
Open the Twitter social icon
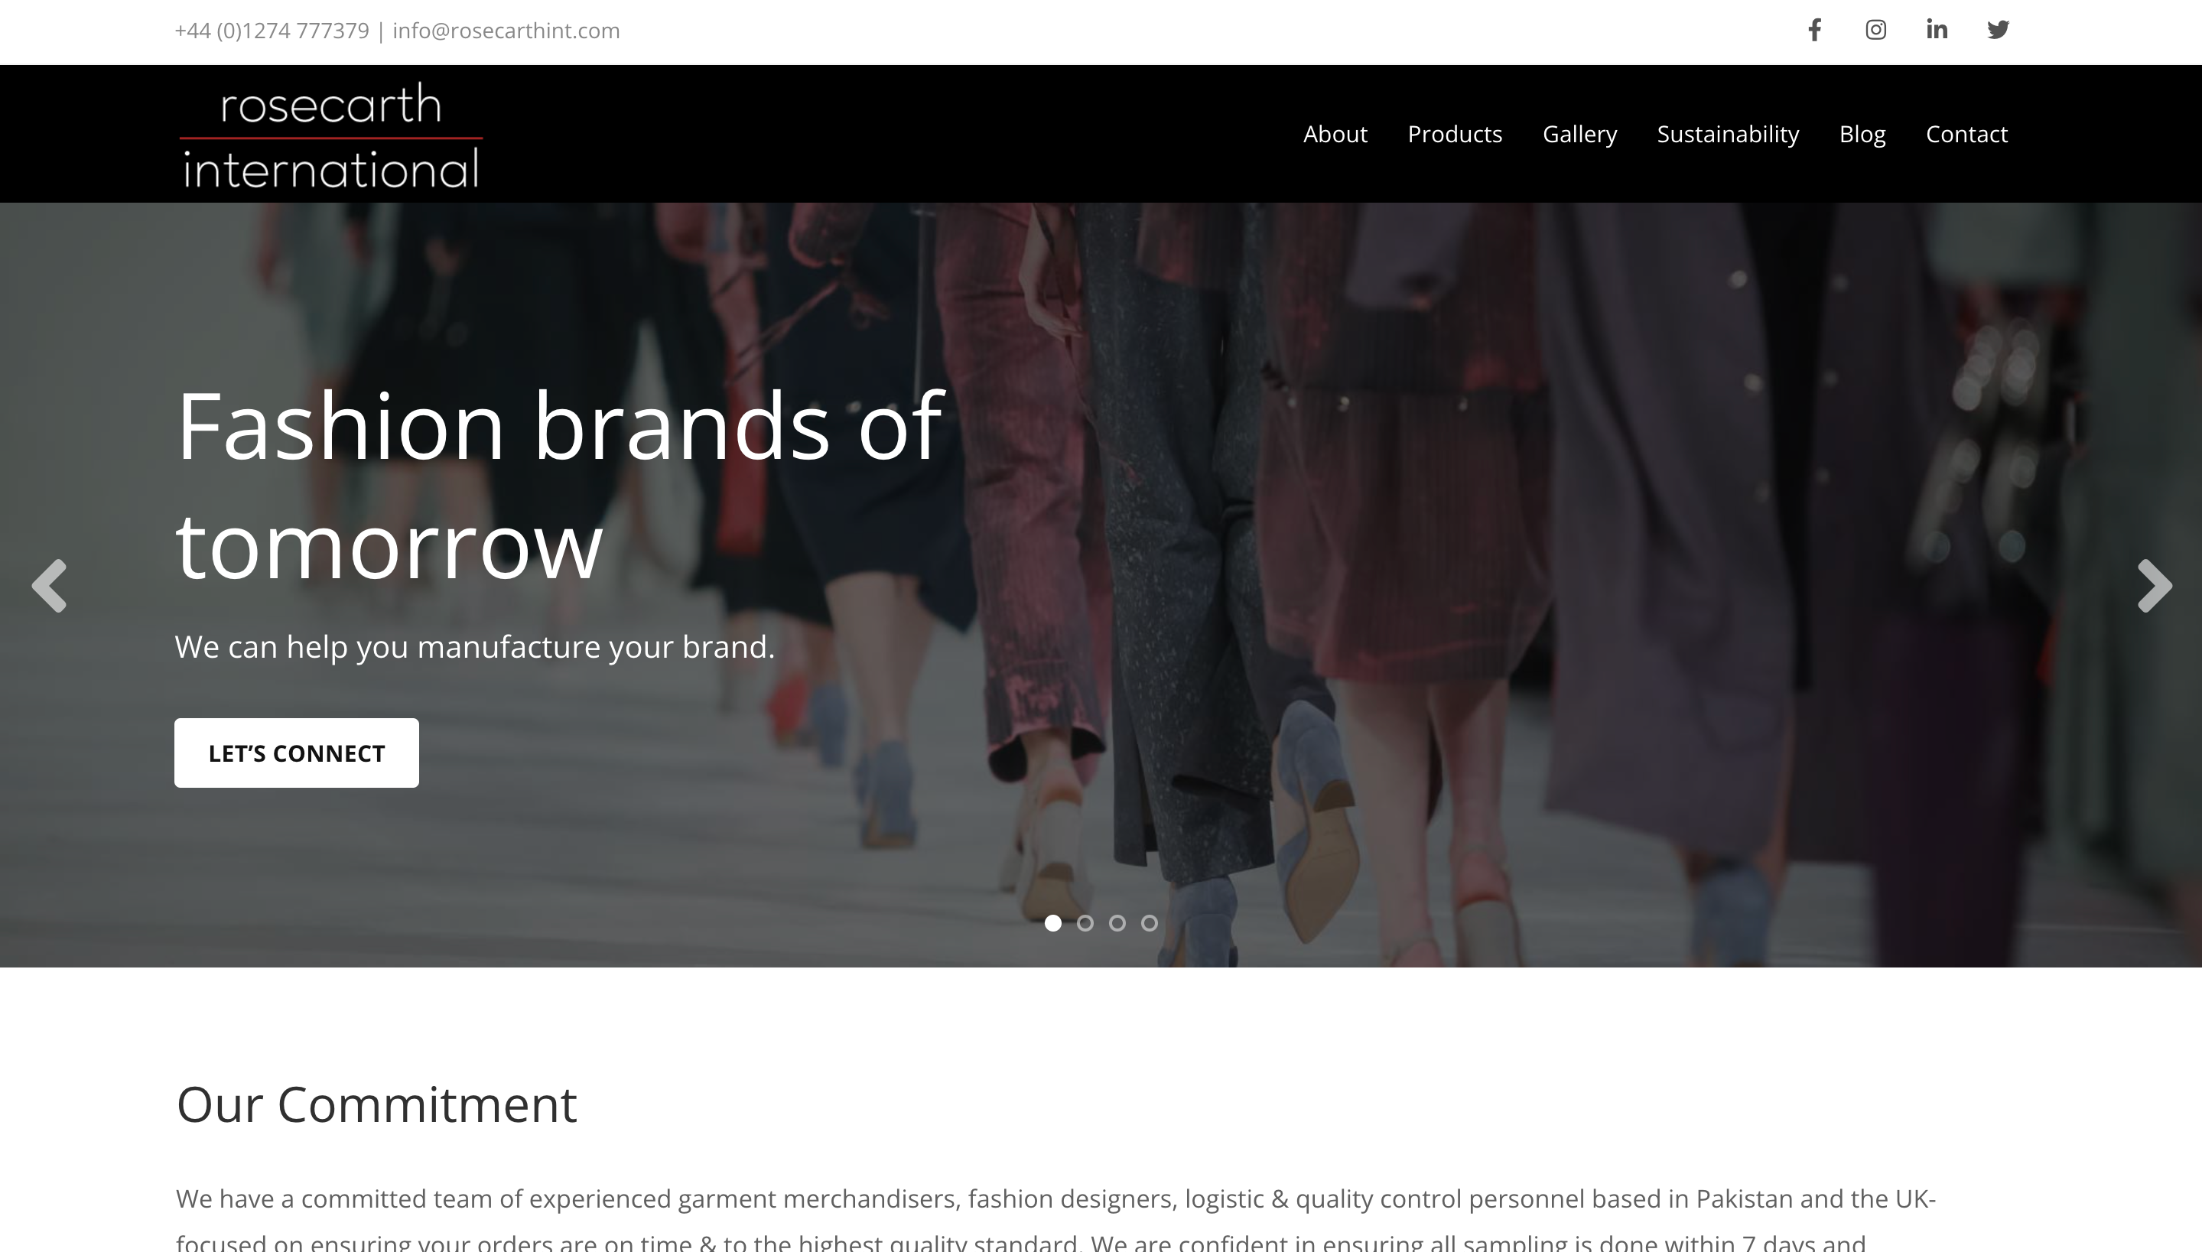click(x=1997, y=30)
